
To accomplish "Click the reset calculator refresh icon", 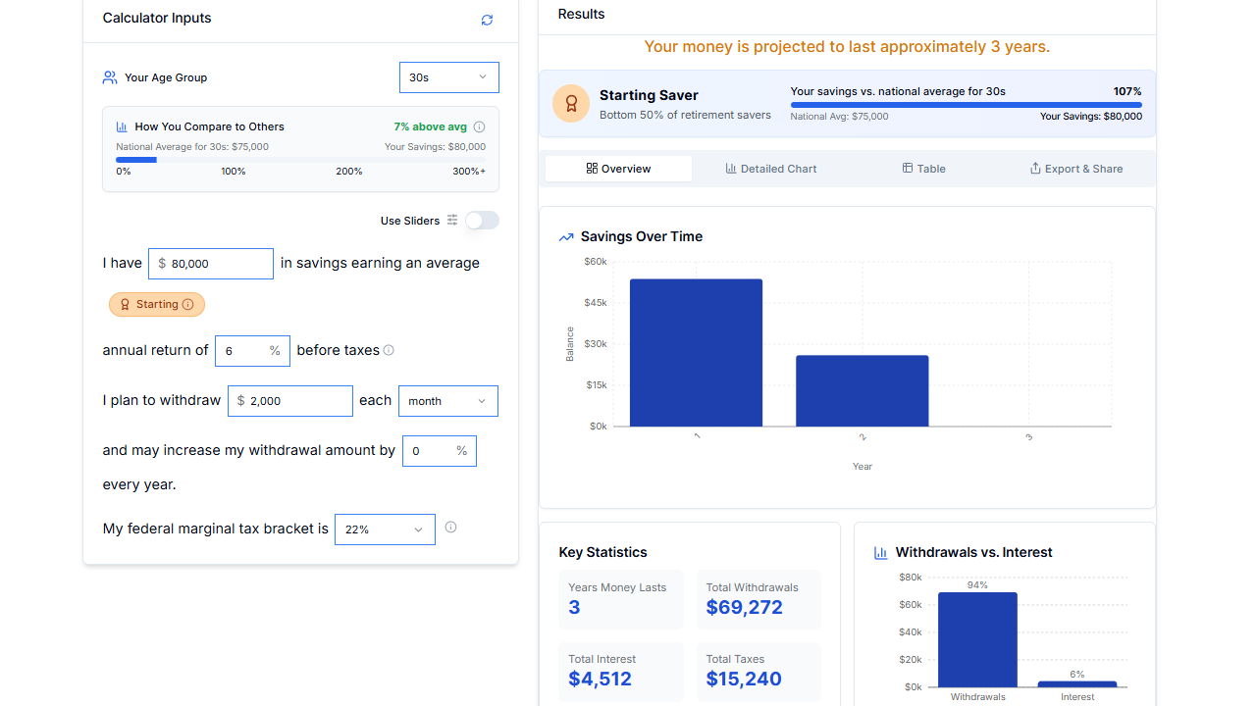I will 487,20.
